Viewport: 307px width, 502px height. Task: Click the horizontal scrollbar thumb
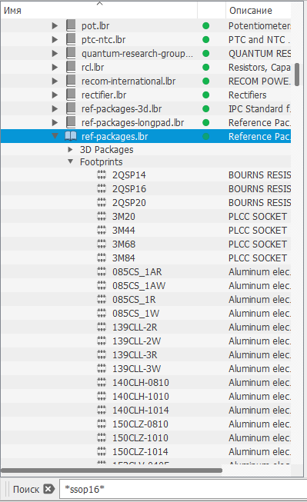point(112,470)
